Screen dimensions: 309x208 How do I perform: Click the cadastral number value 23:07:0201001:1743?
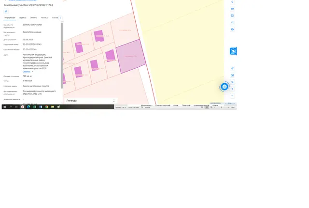tap(32, 45)
